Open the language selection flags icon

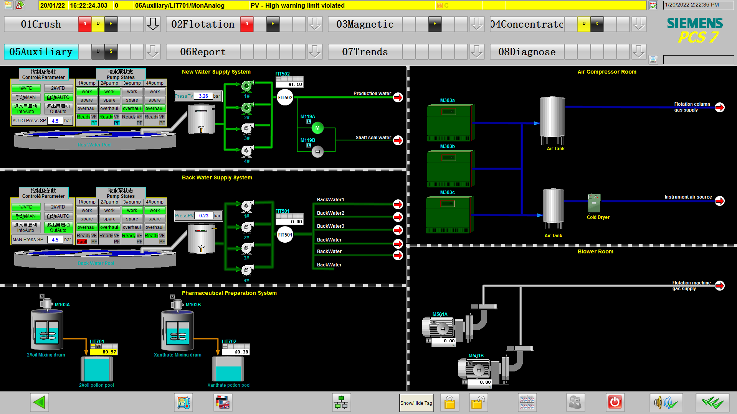(223, 402)
